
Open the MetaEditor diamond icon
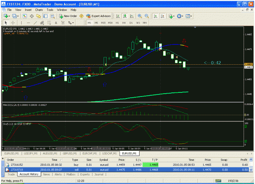82,16
